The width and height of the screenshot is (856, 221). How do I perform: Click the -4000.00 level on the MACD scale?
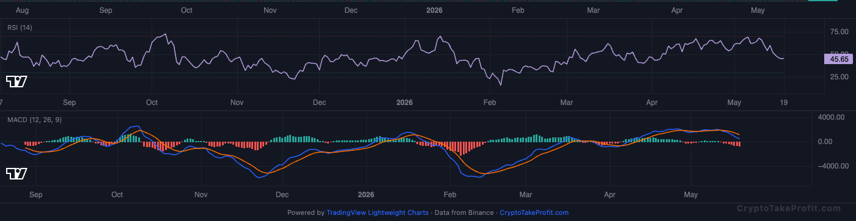(x=833, y=165)
